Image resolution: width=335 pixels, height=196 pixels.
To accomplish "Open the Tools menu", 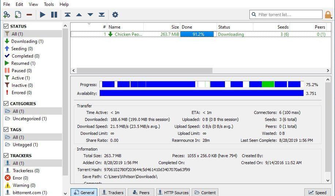I will click(x=49, y=4).
